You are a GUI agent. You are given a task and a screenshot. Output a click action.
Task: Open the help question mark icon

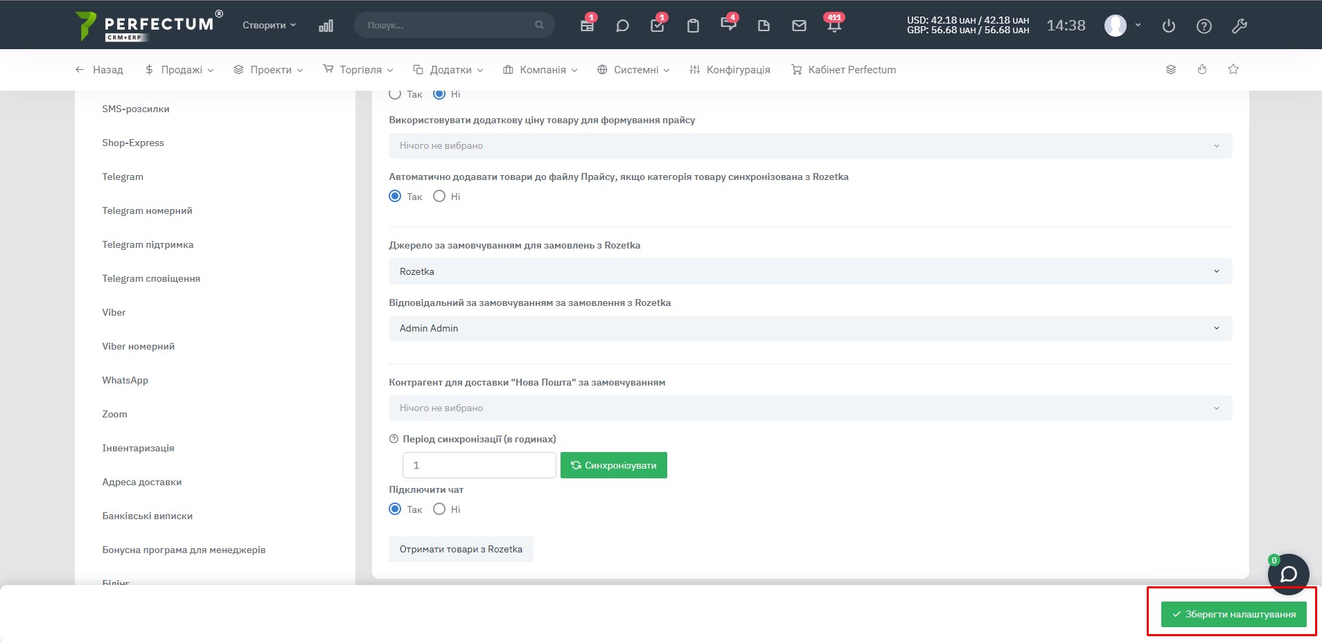tap(1204, 26)
